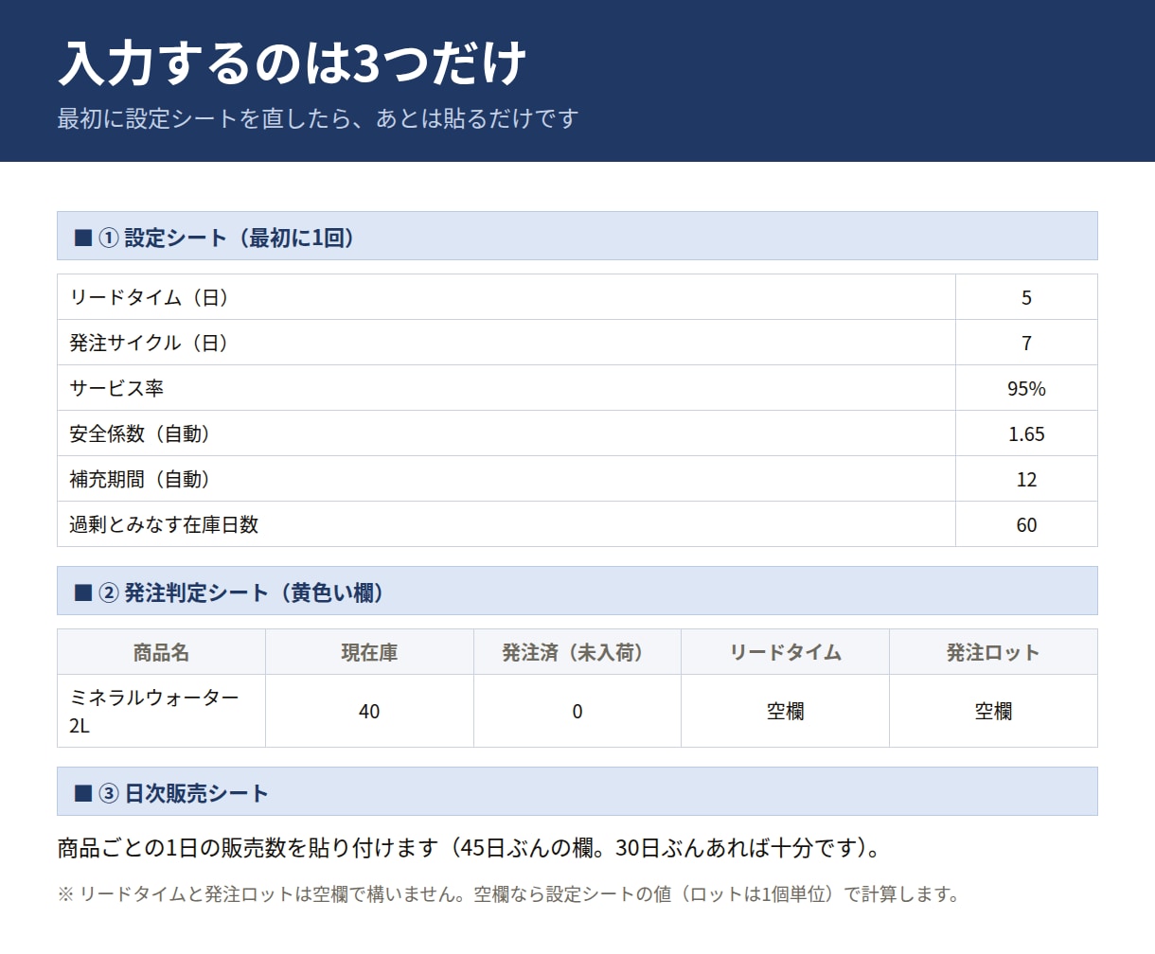Click the サービス率 row label
Viewport: 1155px width, 954px height.
(x=506, y=388)
